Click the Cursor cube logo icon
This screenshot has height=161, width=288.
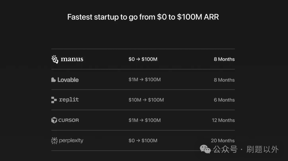point(54,120)
